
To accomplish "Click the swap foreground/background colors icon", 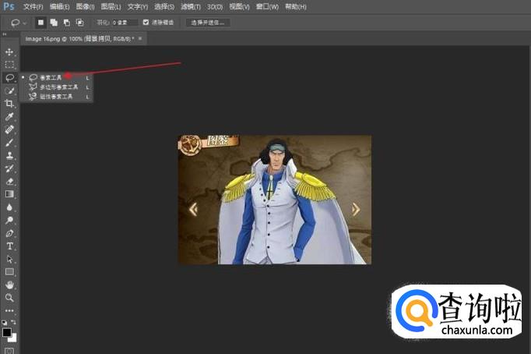I will click(13, 322).
